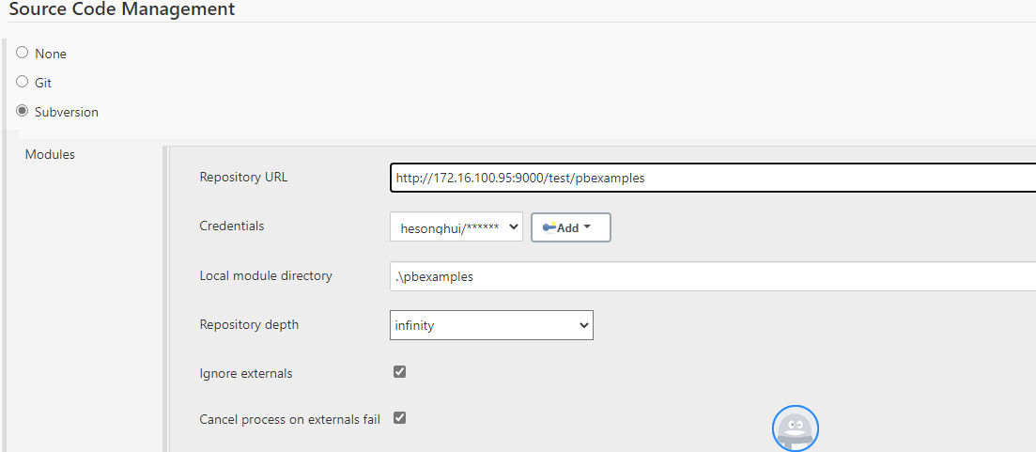The width and height of the screenshot is (1036, 452).
Task: Click the Modules section label
Action: coord(50,154)
